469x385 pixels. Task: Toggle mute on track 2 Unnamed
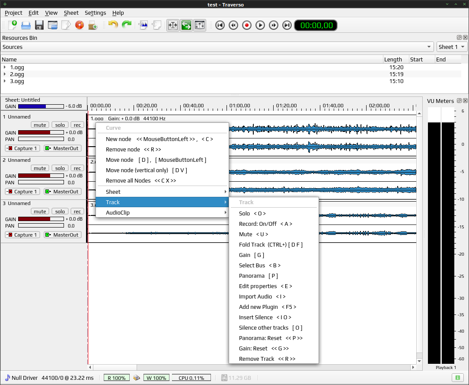point(40,168)
